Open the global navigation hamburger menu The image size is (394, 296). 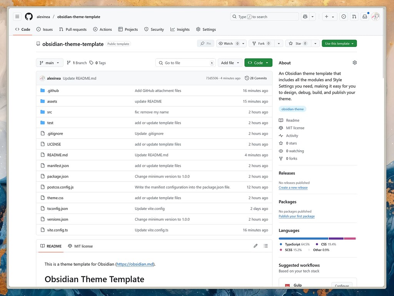(17, 17)
